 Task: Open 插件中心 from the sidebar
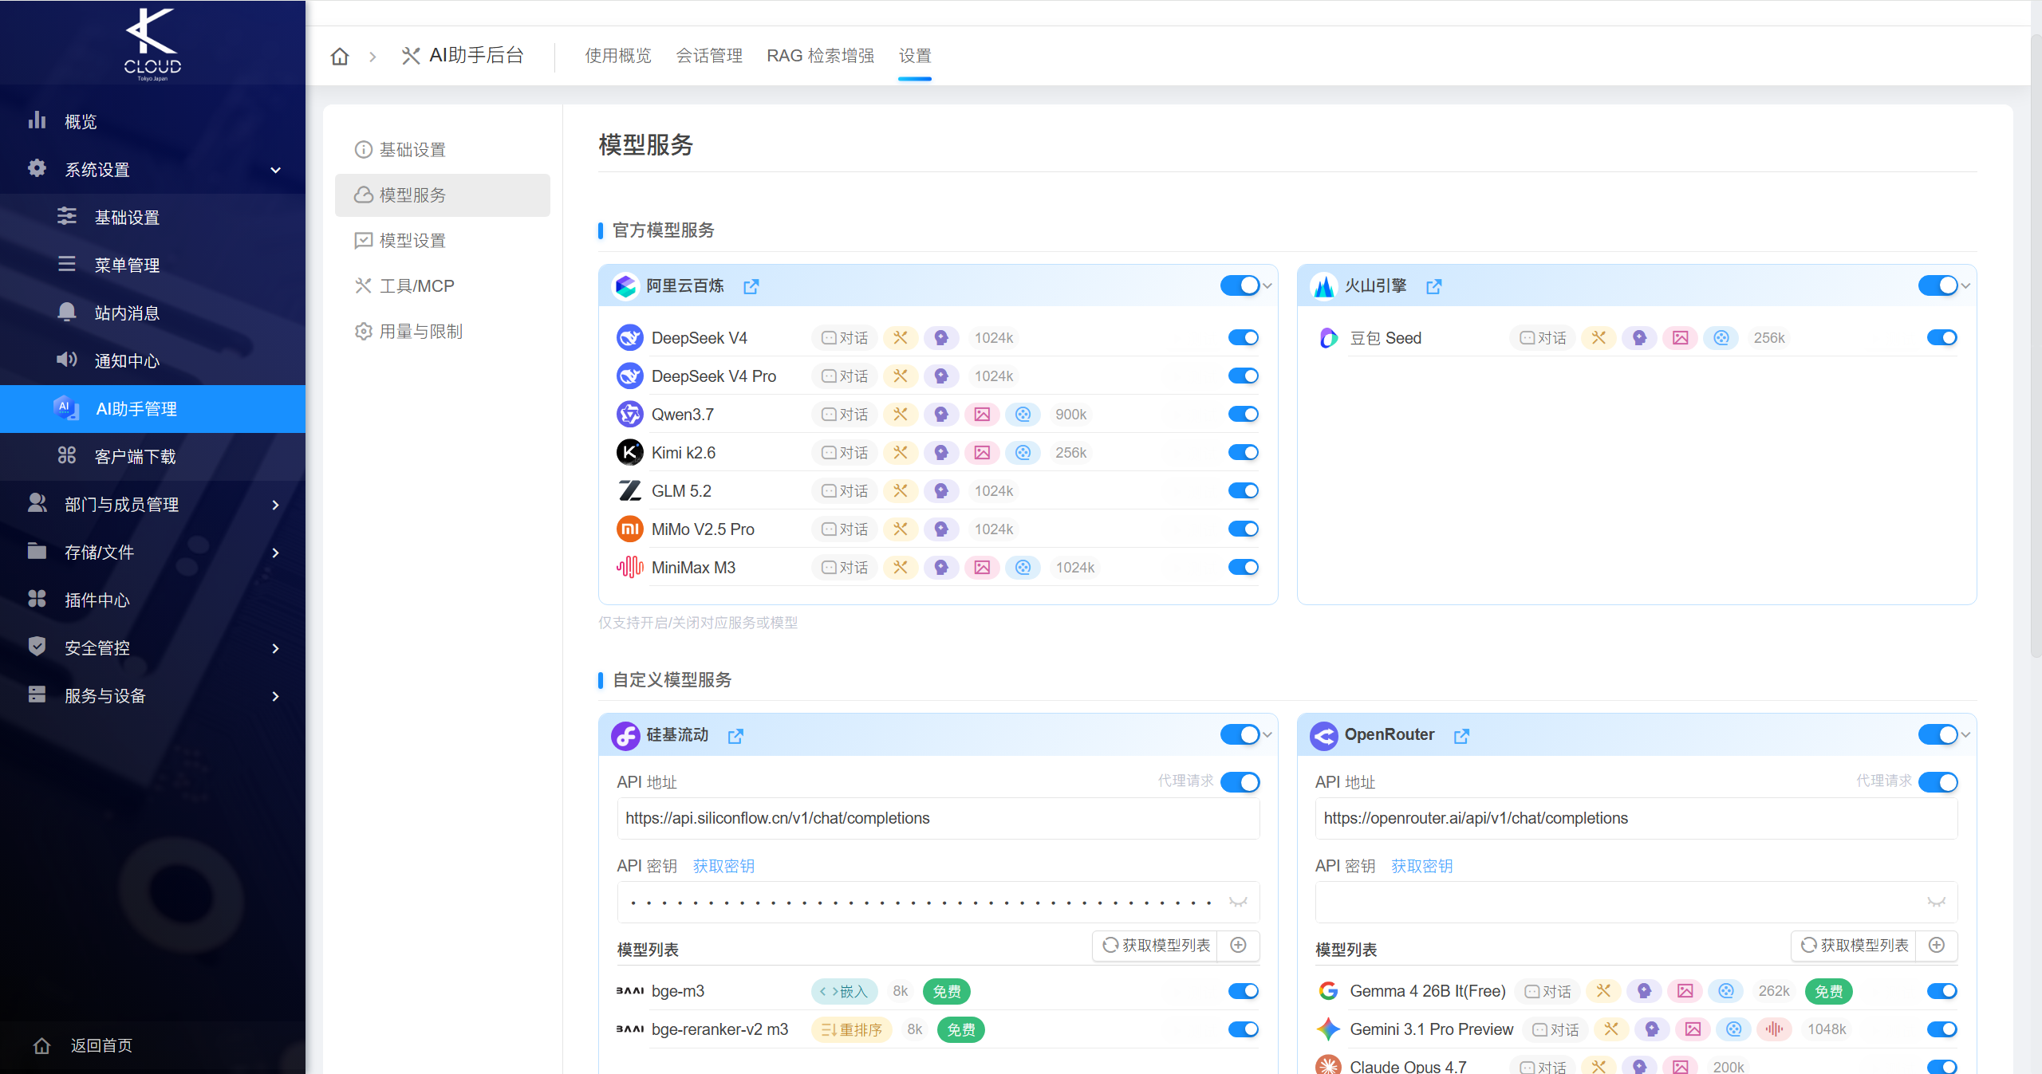[x=152, y=600]
